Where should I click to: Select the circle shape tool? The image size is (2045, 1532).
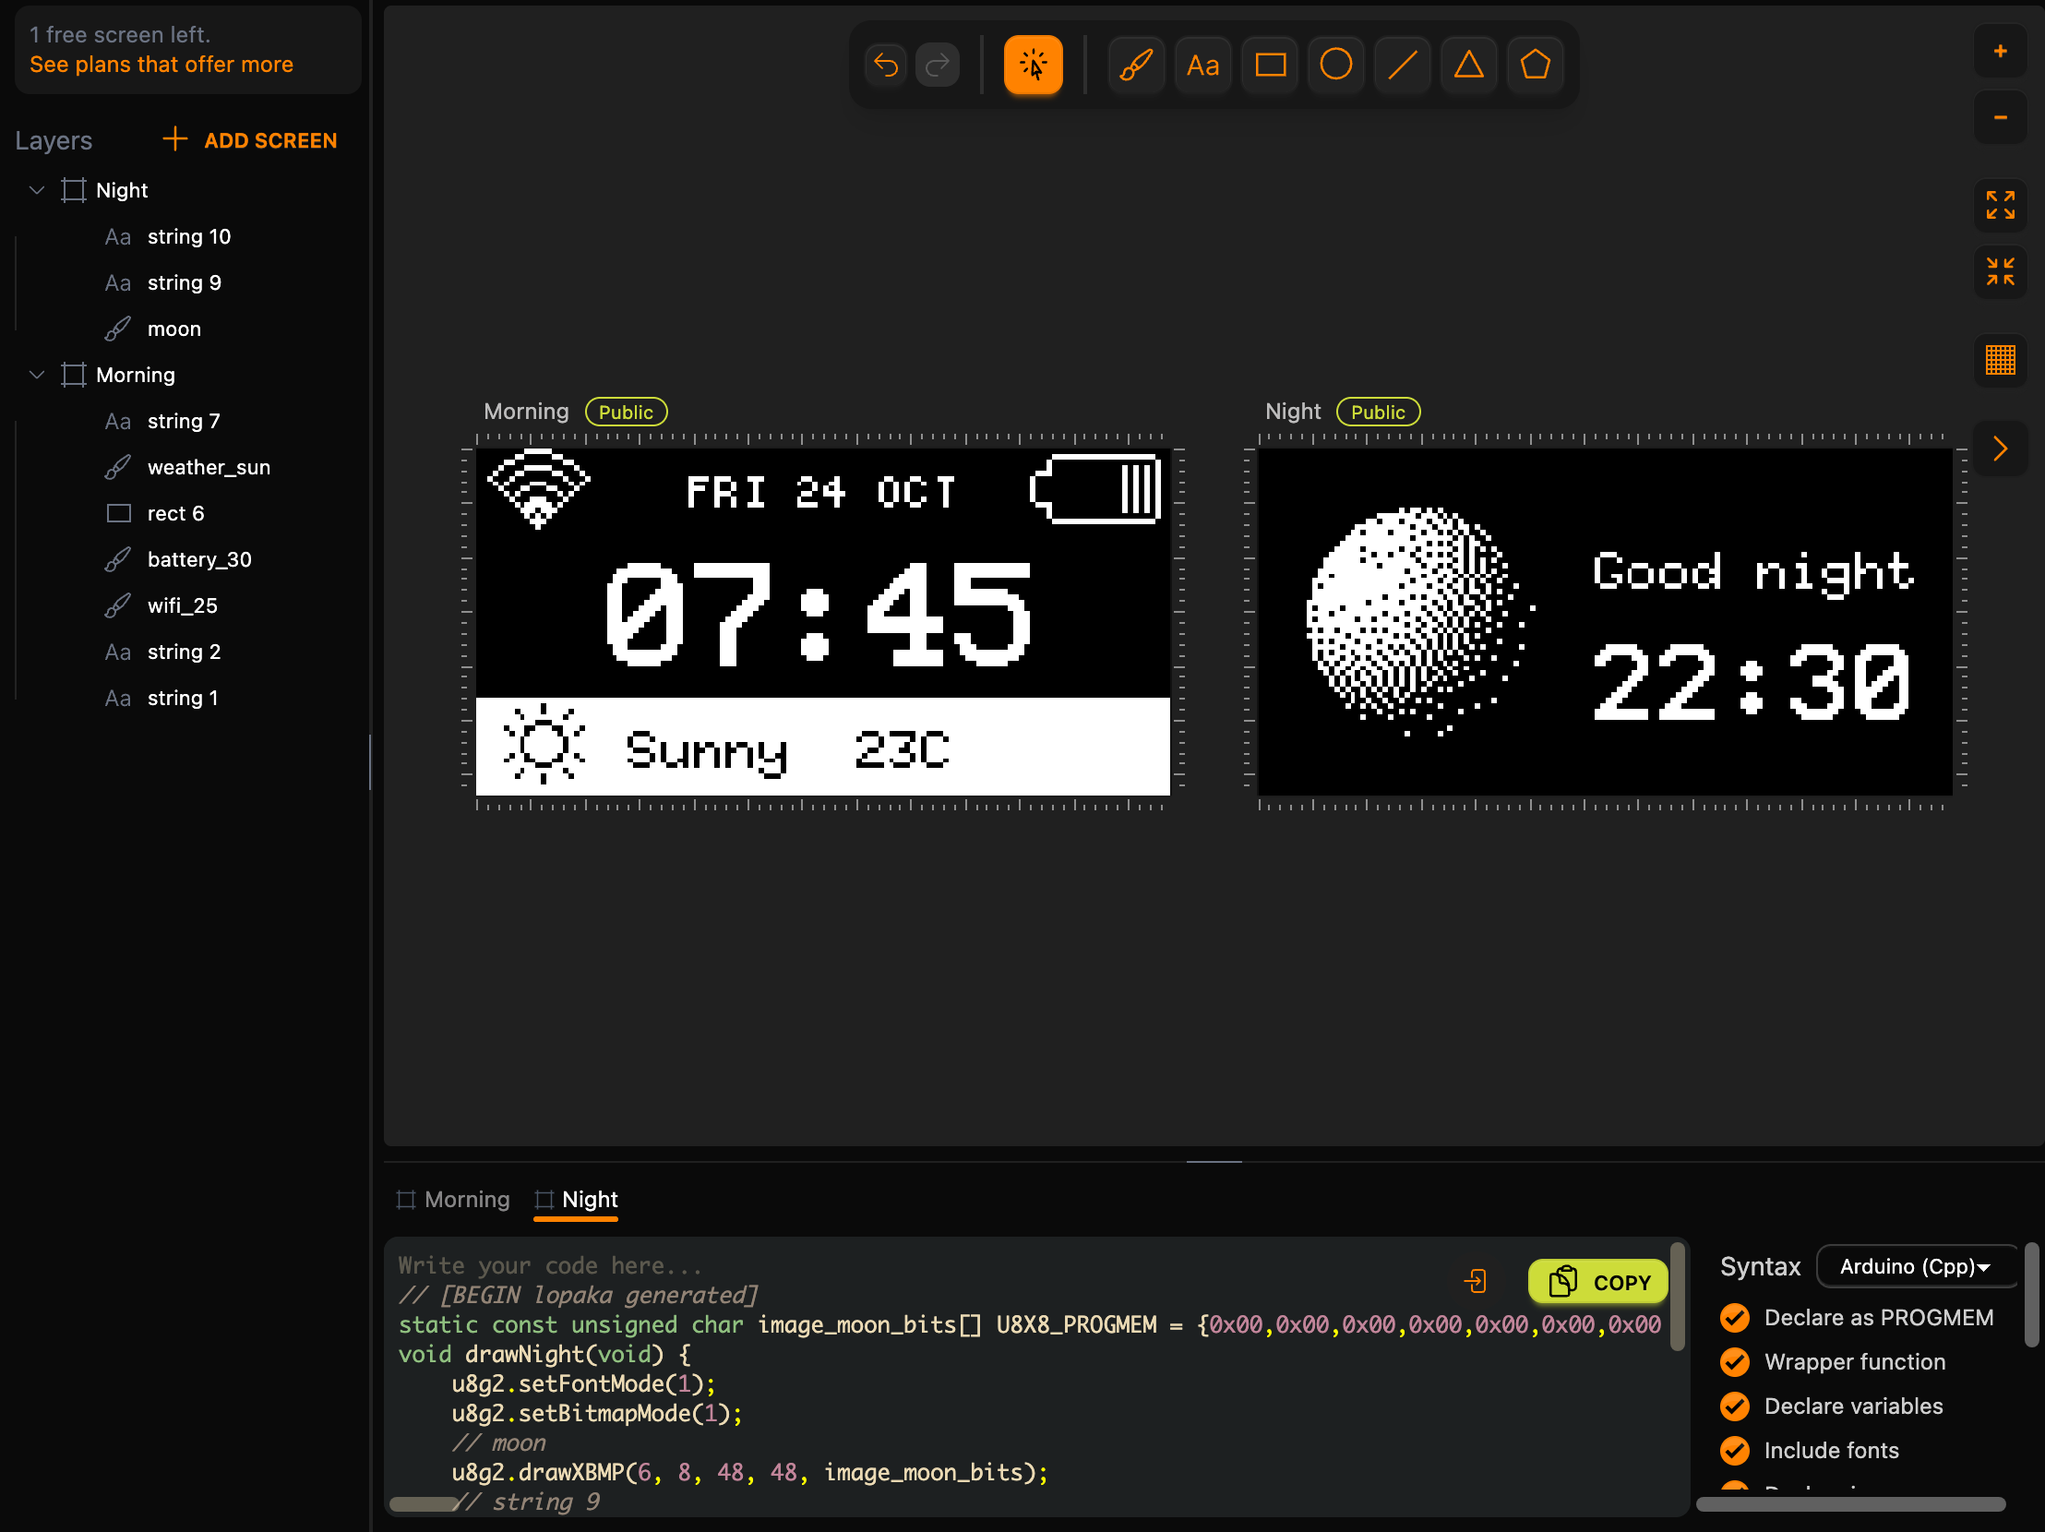click(1336, 65)
